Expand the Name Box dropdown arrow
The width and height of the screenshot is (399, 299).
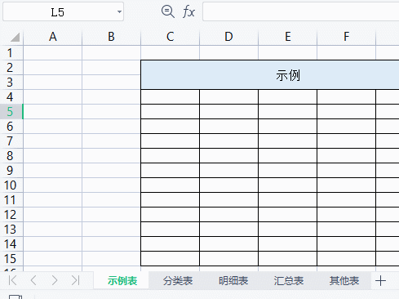tap(119, 11)
